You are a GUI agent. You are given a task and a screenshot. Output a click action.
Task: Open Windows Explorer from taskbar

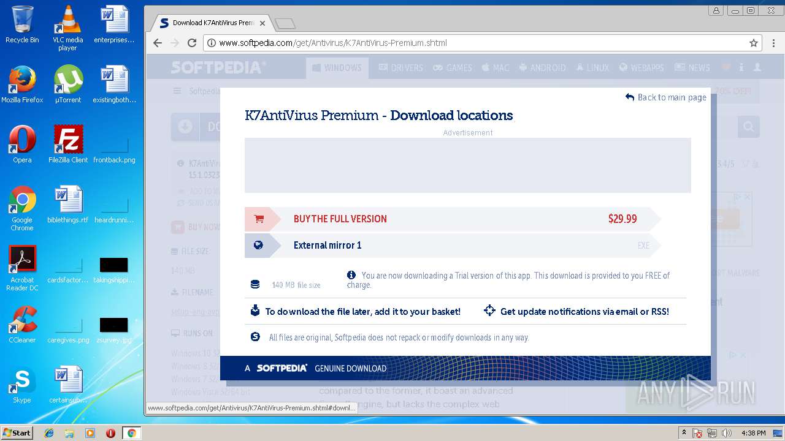pos(69,433)
